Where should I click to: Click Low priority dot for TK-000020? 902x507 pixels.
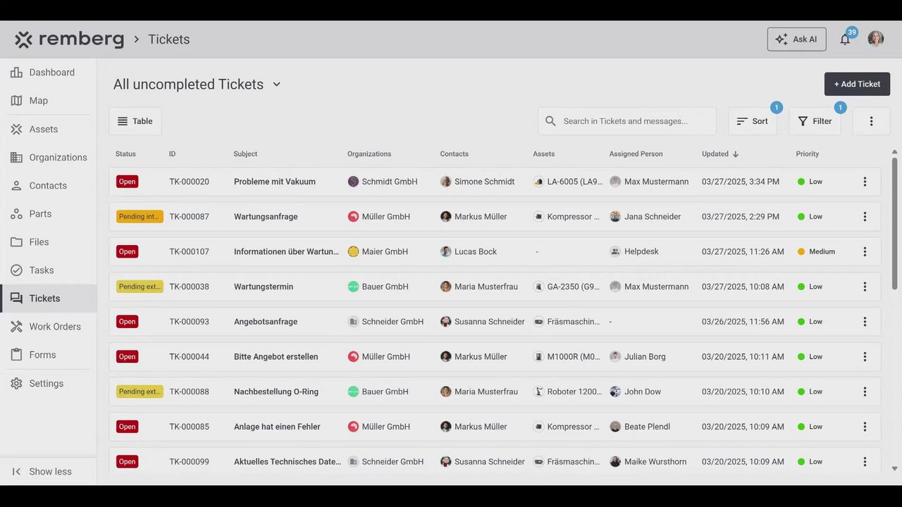pyautogui.click(x=801, y=182)
